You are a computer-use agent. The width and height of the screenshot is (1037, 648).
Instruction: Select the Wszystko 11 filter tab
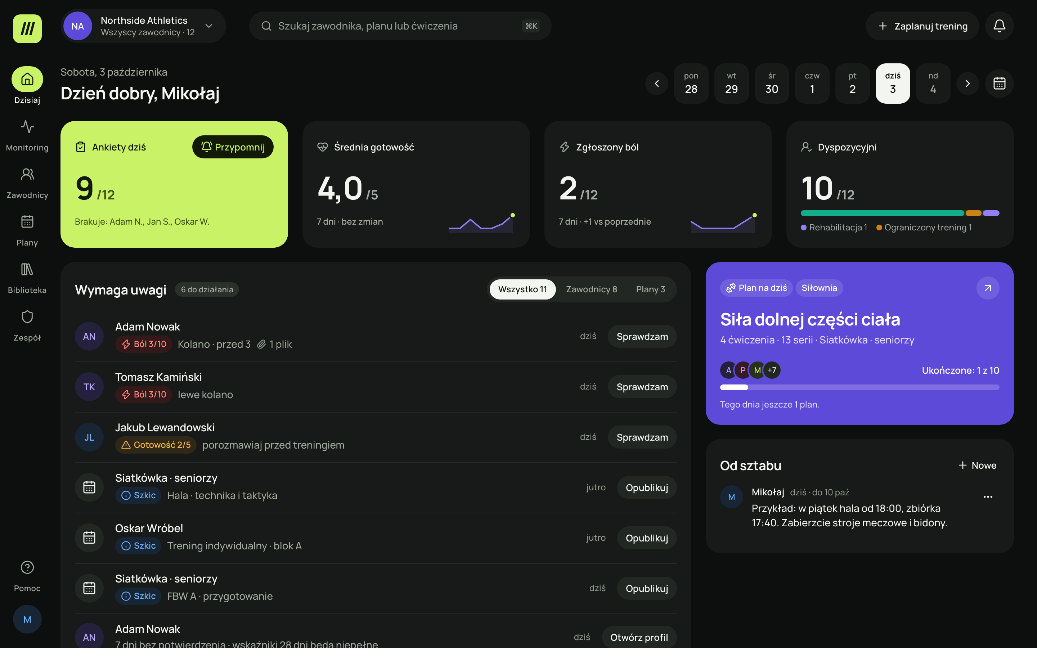pyautogui.click(x=522, y=289)
